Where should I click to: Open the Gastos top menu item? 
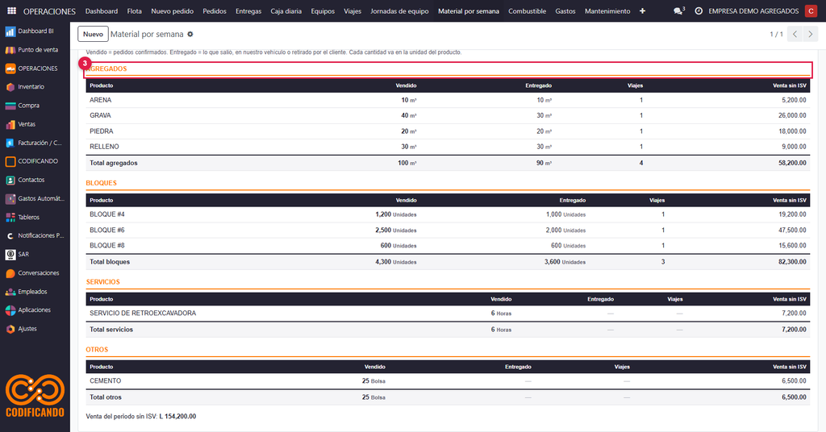click(565, 11)
